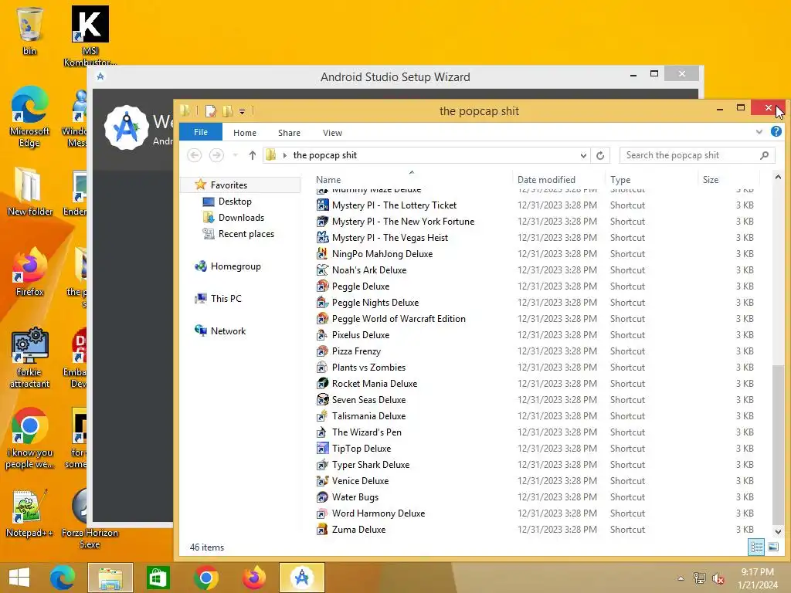The height and width of the screenshot is (593, 791).
Task: Click the scroll-up arrow of file list
Action: tap(778, 177)
